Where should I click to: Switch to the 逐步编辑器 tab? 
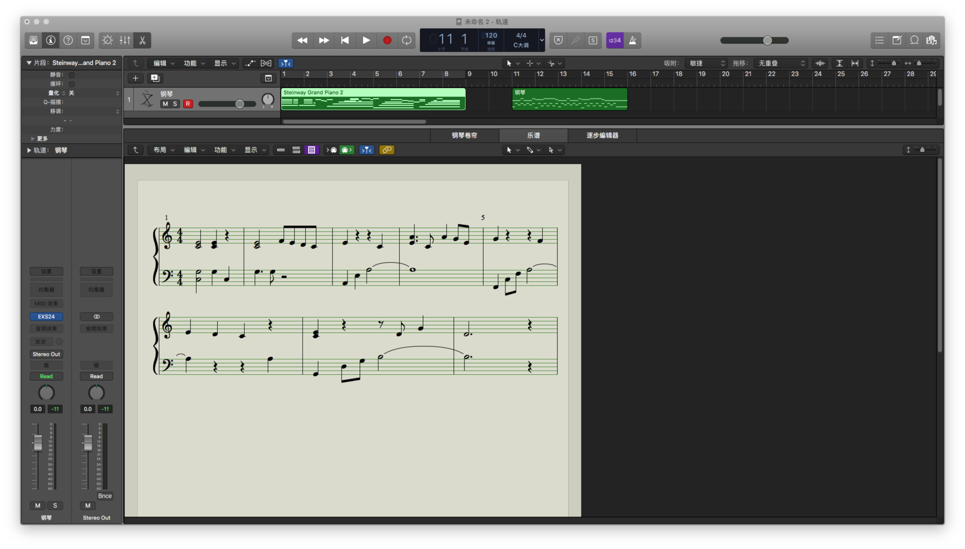(603, 136)
